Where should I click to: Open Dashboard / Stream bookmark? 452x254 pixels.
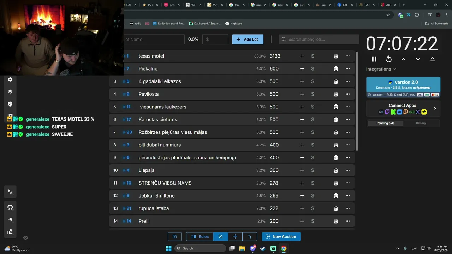205,24
